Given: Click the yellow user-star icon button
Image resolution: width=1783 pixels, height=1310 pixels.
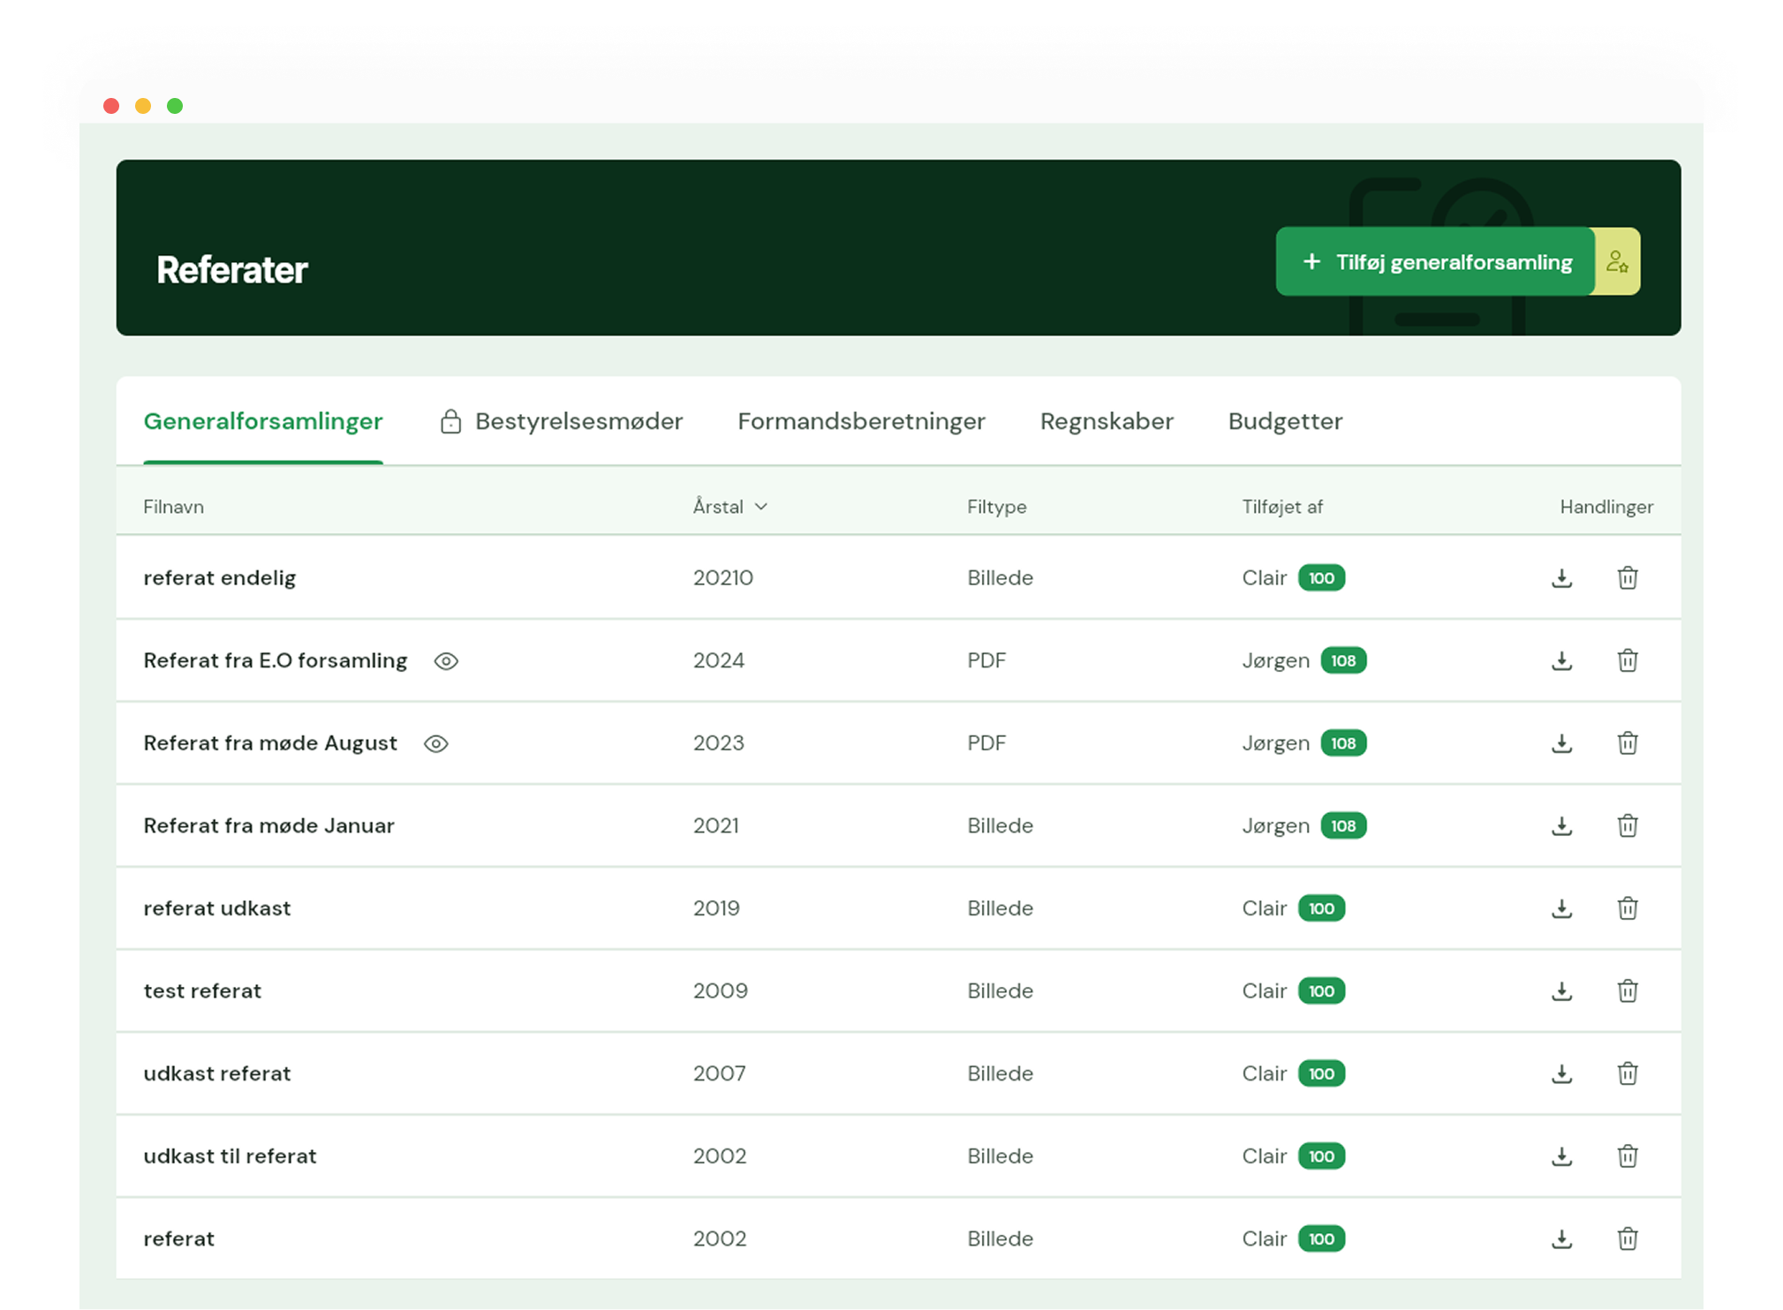Looking at the screenshot, I should pyautogui.click(x=1617, y=261).
